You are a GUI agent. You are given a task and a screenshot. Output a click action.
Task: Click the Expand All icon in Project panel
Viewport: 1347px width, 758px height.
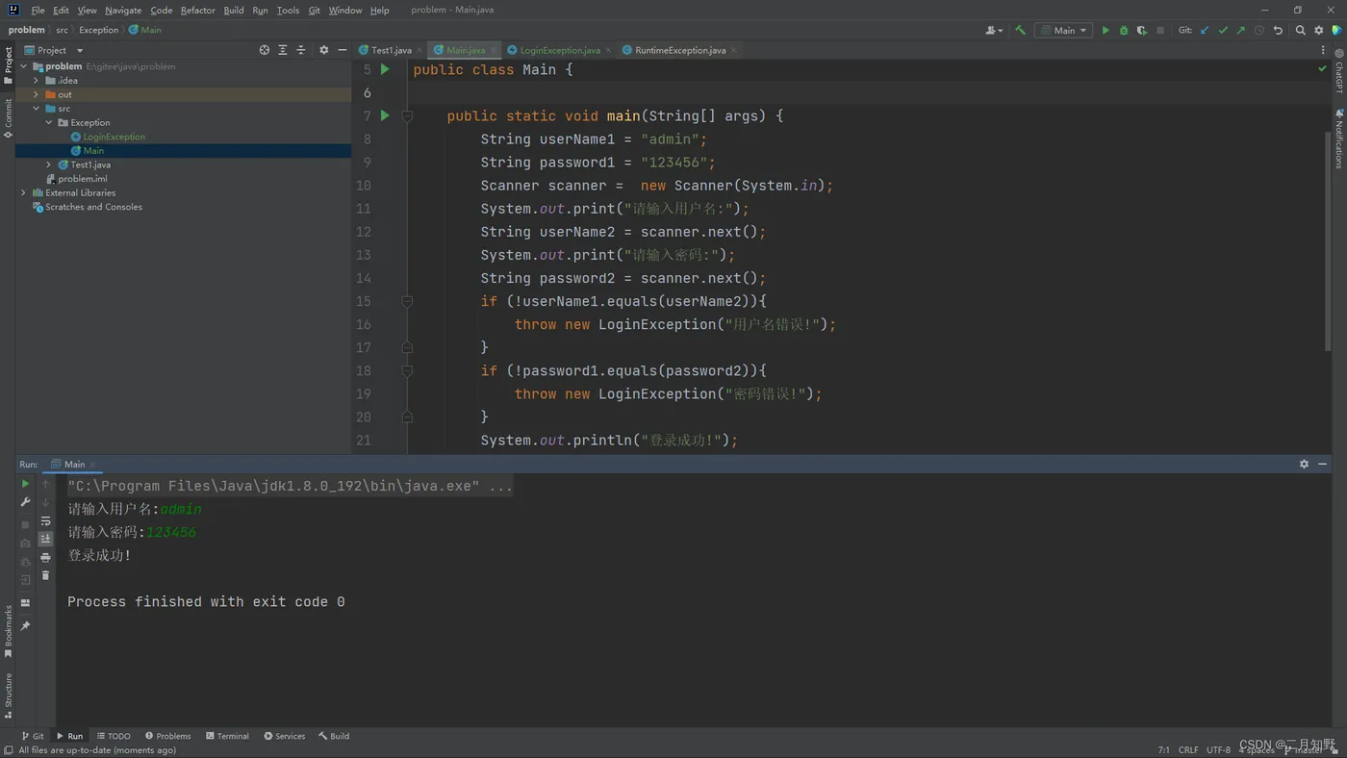coord(283,50)
